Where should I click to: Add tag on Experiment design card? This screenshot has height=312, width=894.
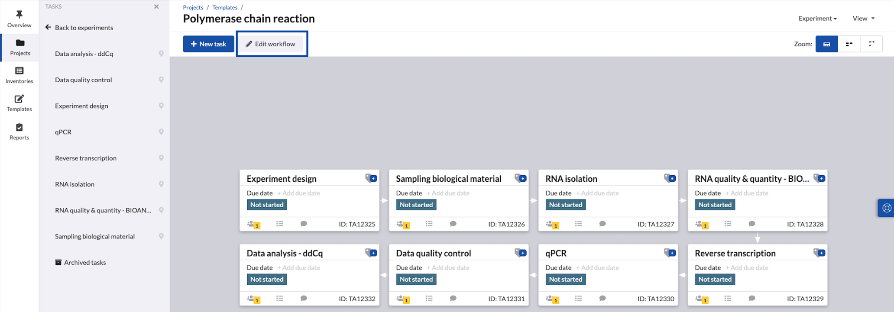coord(371,178)
